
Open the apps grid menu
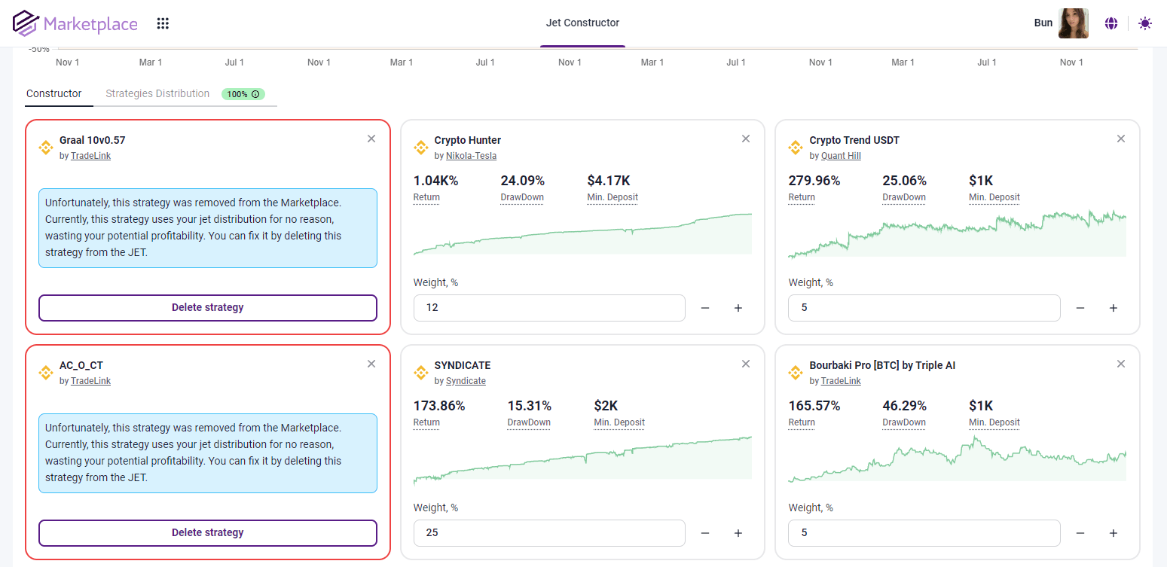click(163, 23)
